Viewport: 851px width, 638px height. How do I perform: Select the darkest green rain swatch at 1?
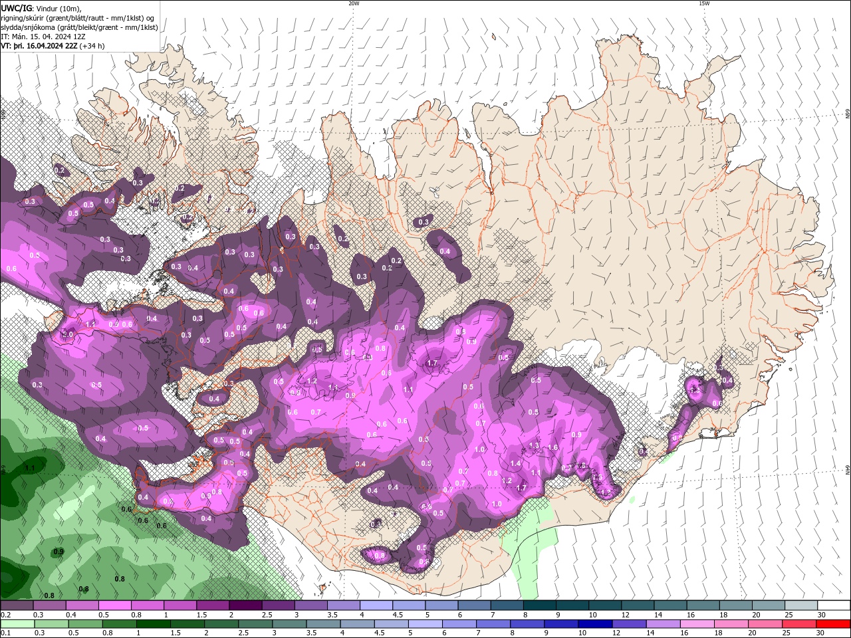pyautogui.click(x=153, y=624)
